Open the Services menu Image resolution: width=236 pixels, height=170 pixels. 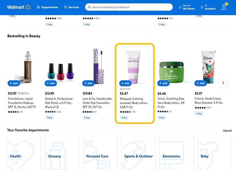point(71,7)
